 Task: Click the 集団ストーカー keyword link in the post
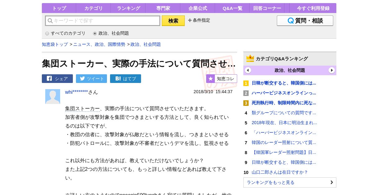pyautogui.click(x=82, y=109)
